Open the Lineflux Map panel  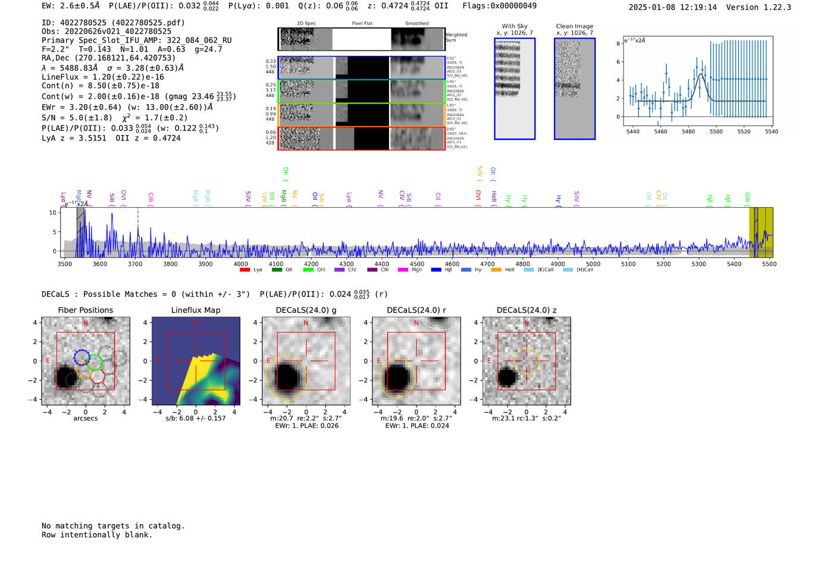coord(196,361)
